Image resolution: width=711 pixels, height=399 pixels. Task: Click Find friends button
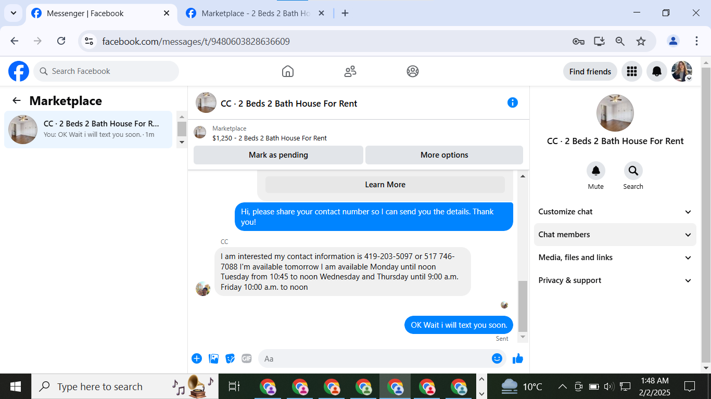(x=590, y=71)
